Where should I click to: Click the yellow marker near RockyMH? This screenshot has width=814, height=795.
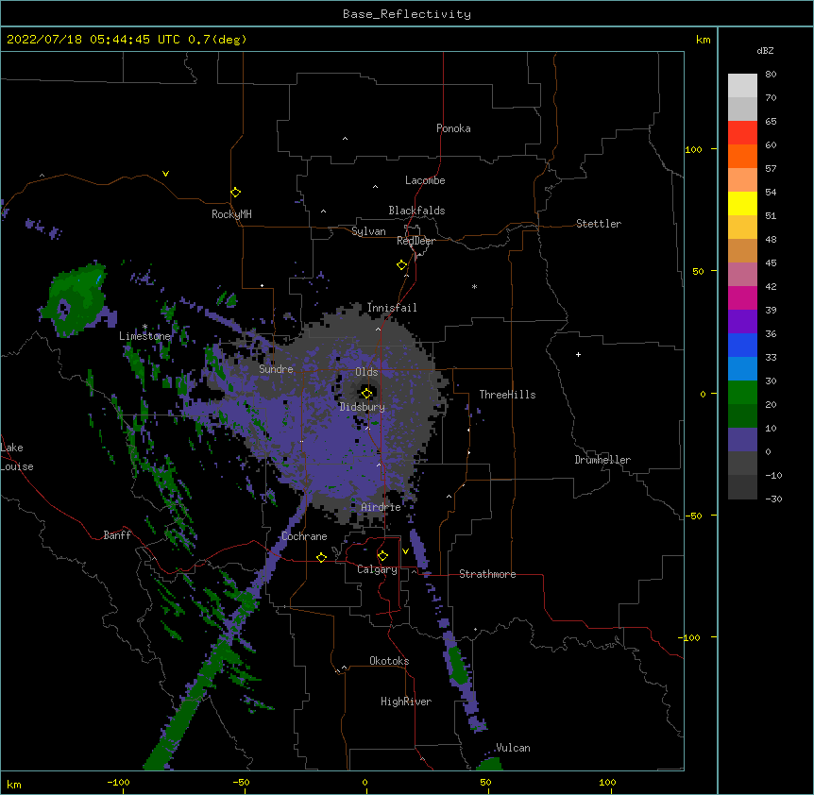pos(235,193)
